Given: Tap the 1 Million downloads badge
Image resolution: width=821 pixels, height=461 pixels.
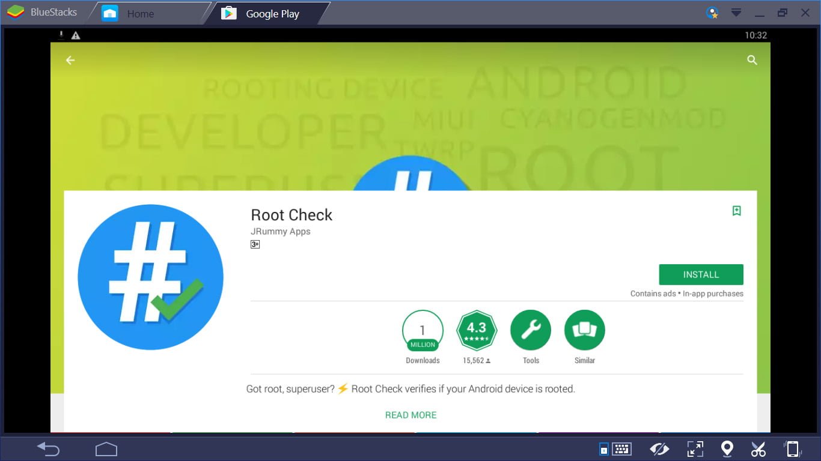Looking at the screenshot, I should pos(423,330).
